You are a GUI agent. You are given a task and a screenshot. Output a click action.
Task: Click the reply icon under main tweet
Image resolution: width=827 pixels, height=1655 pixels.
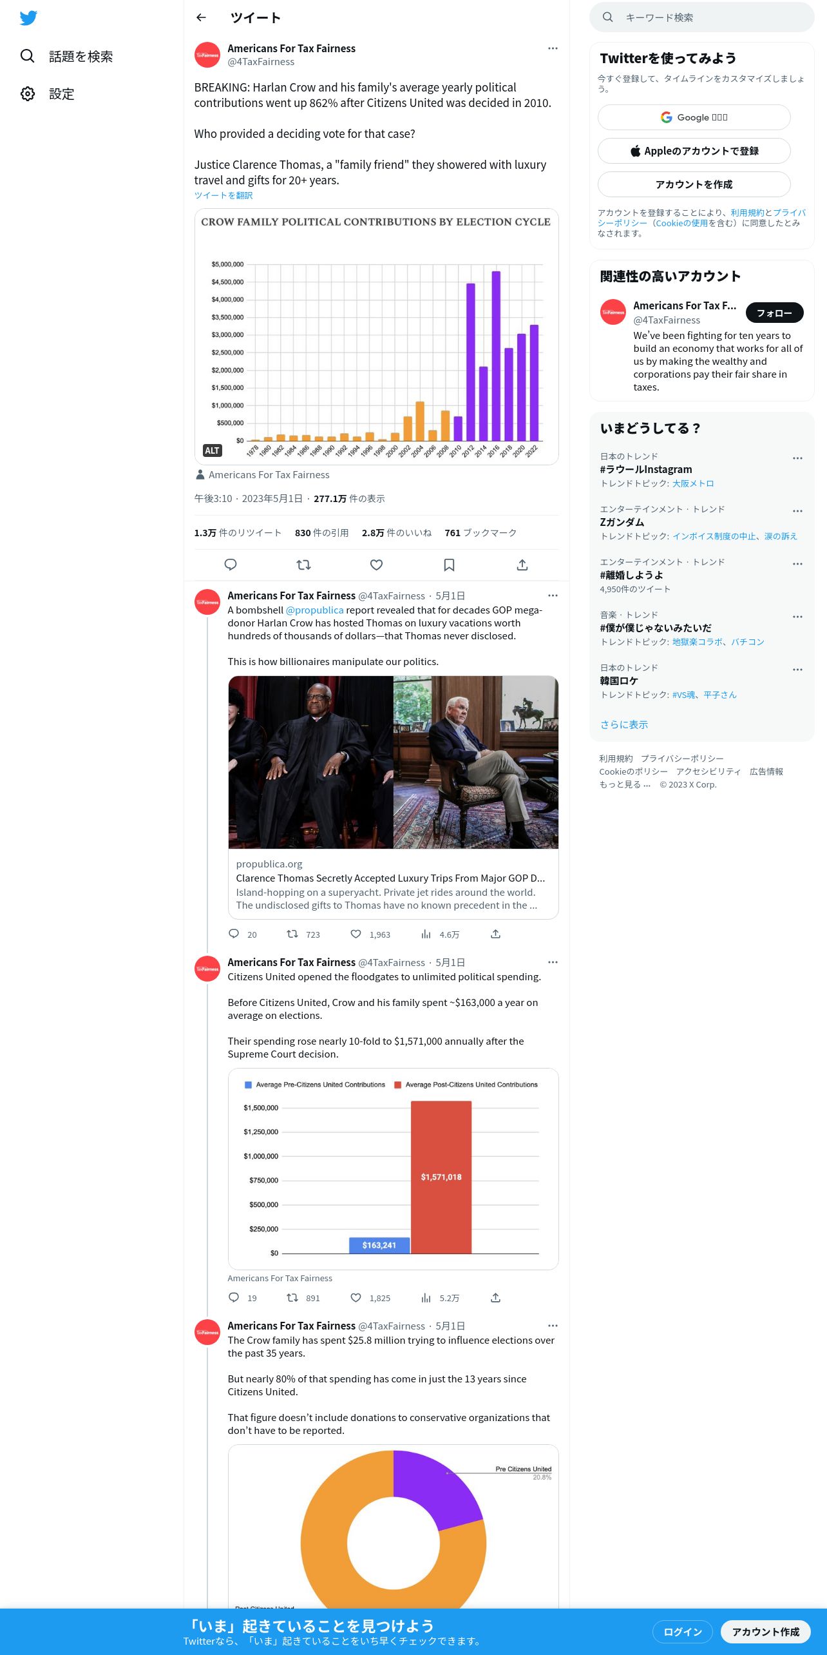tap(231, 565)
